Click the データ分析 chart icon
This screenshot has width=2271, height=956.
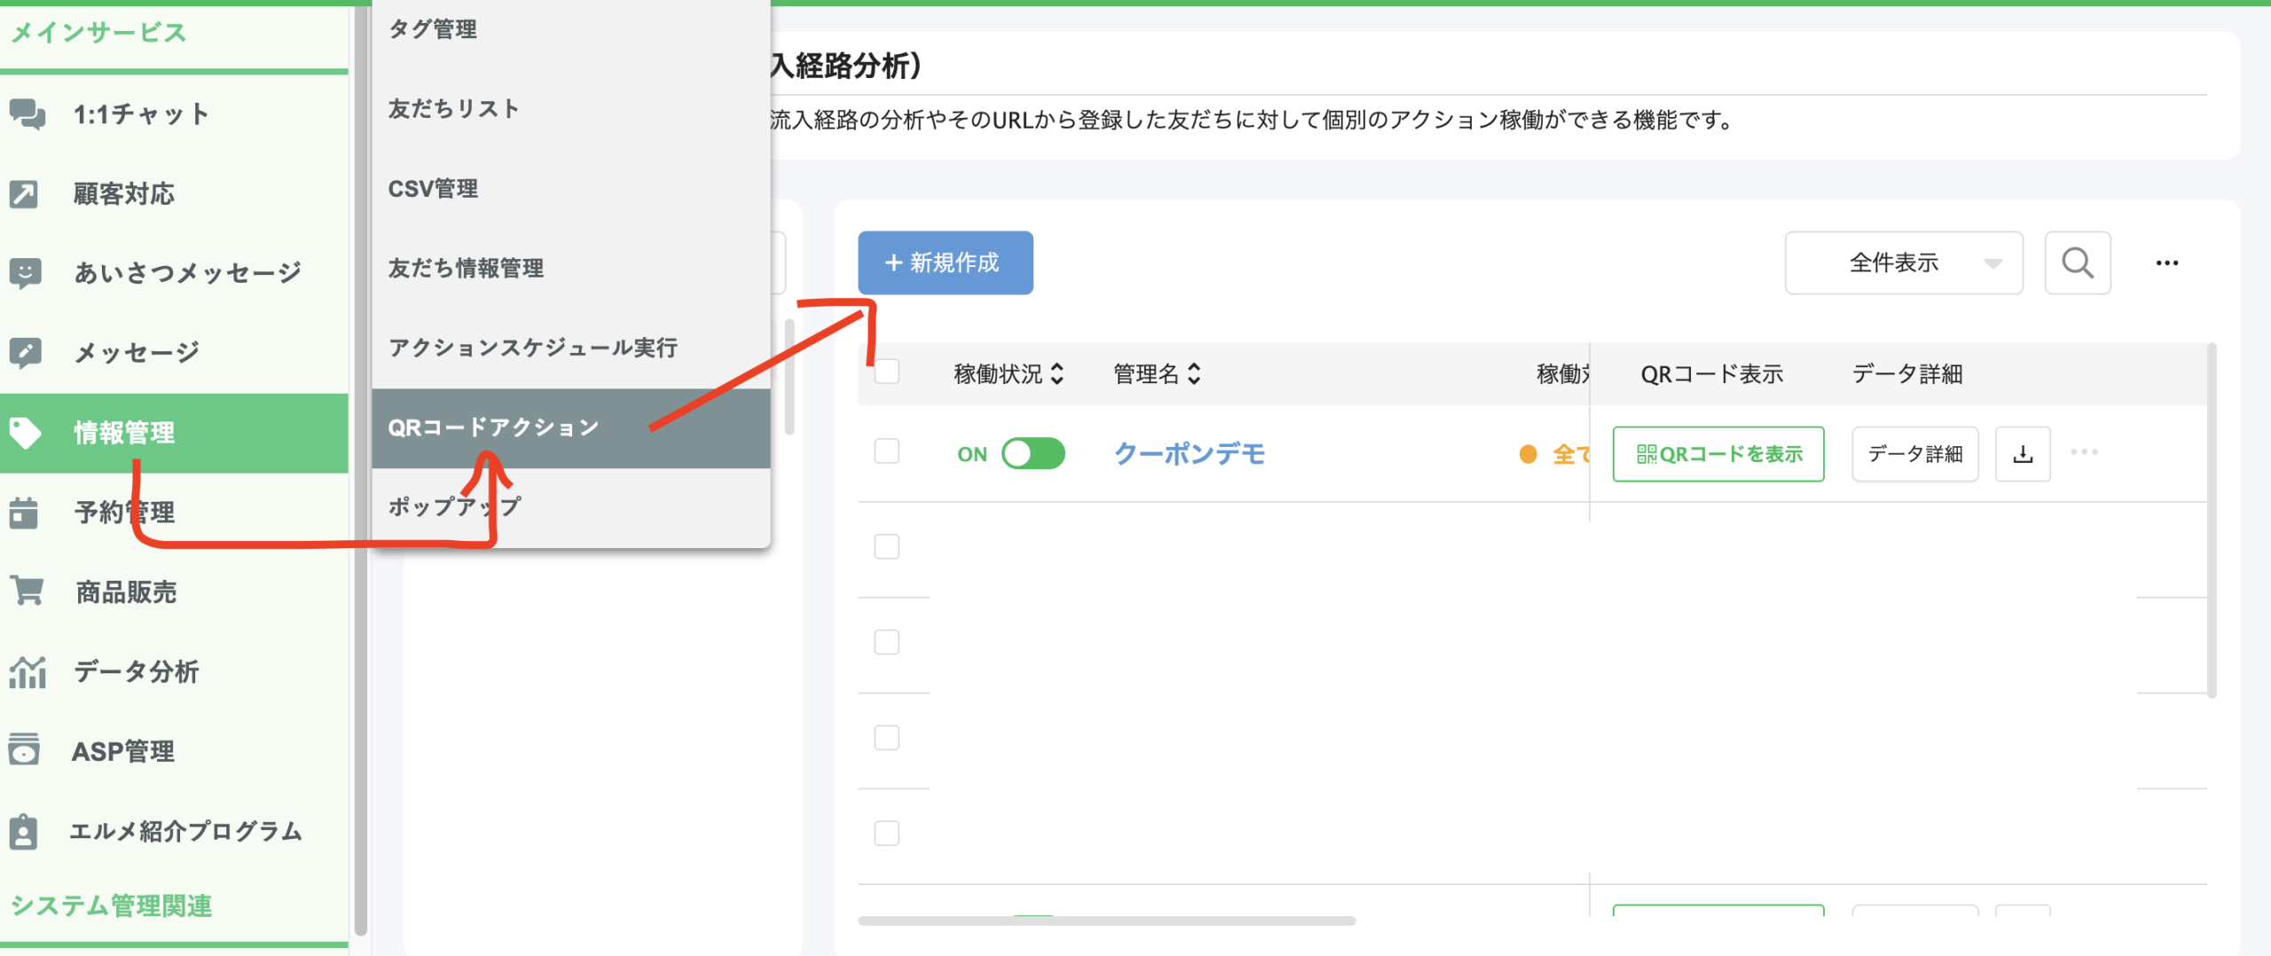pos(27,672)
